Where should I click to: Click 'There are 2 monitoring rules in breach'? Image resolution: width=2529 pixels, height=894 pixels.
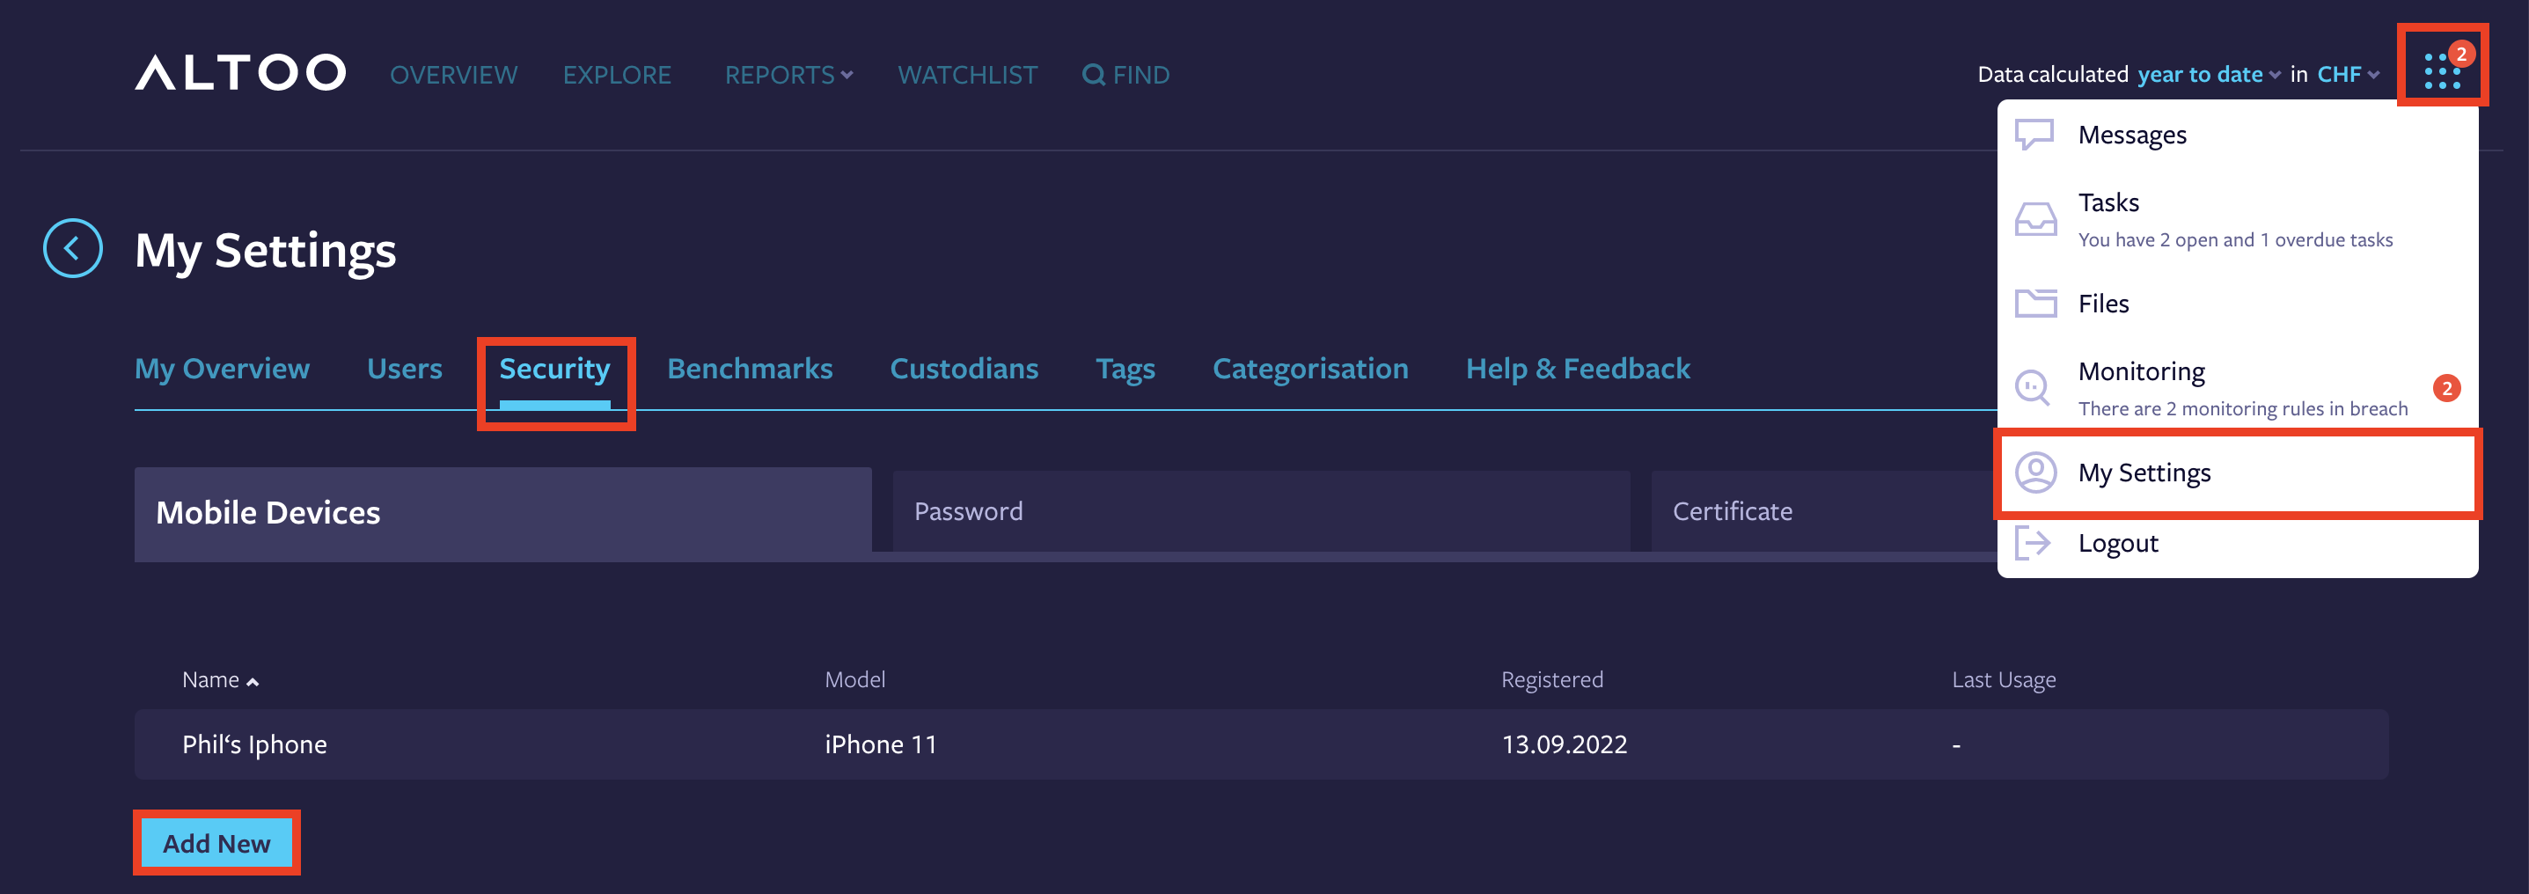pyautogui.click(x=2243, y=408)
